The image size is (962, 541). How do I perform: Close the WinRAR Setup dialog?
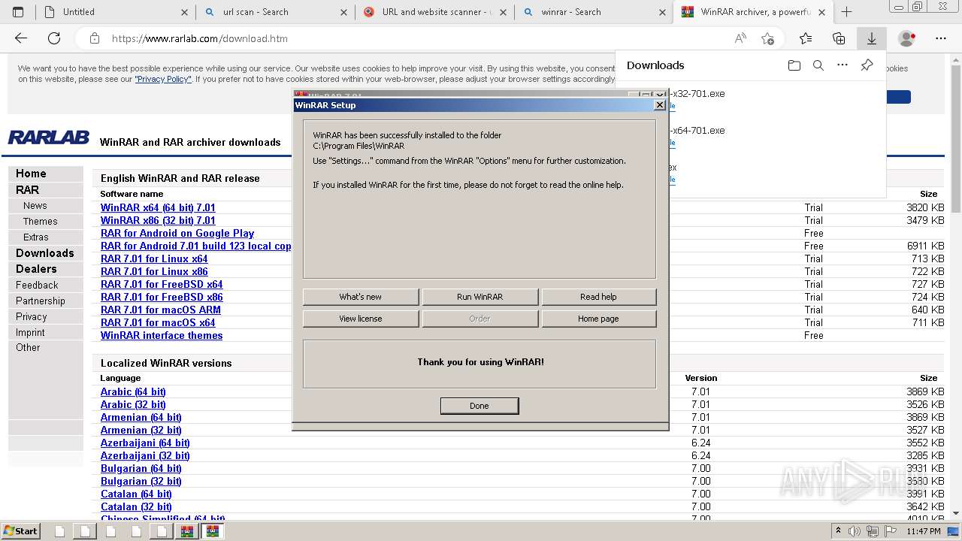pos(660,105)
